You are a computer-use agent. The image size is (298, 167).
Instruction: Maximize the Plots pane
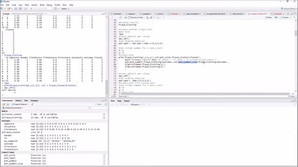tap(295, 101)
